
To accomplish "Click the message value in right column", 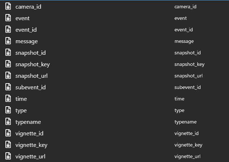I will click(184, 41).
